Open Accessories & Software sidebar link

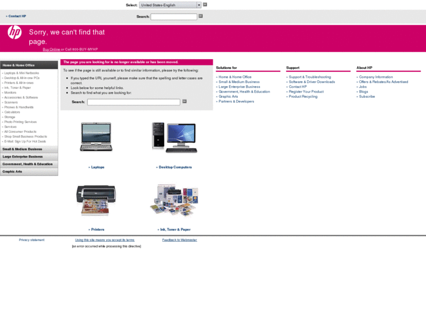pyautogui.click(x=21, y=98)
